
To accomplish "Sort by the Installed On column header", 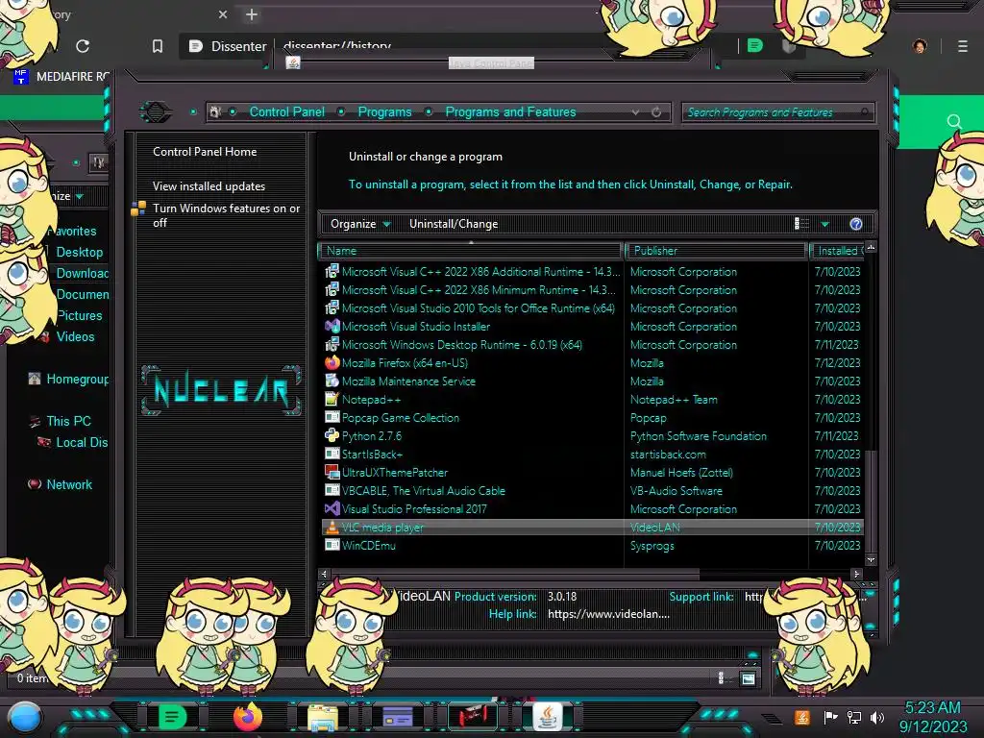I will (837, 251).
